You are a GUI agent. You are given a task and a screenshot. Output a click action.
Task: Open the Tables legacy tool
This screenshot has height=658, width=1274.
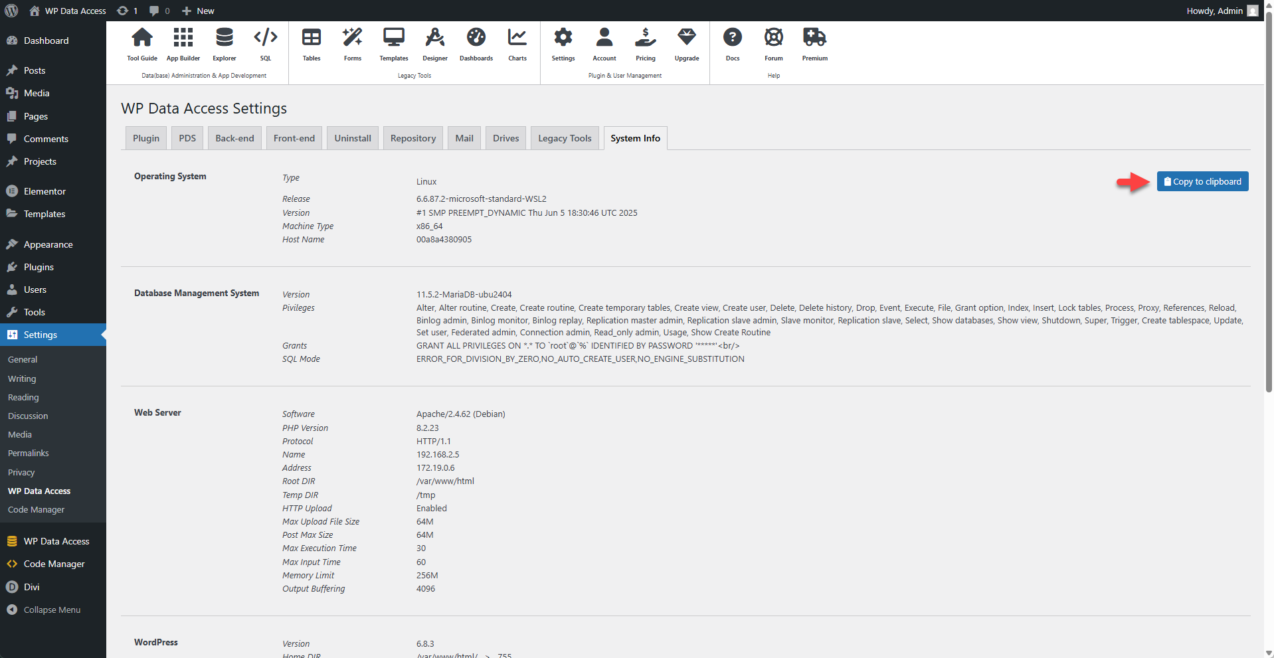311,43
